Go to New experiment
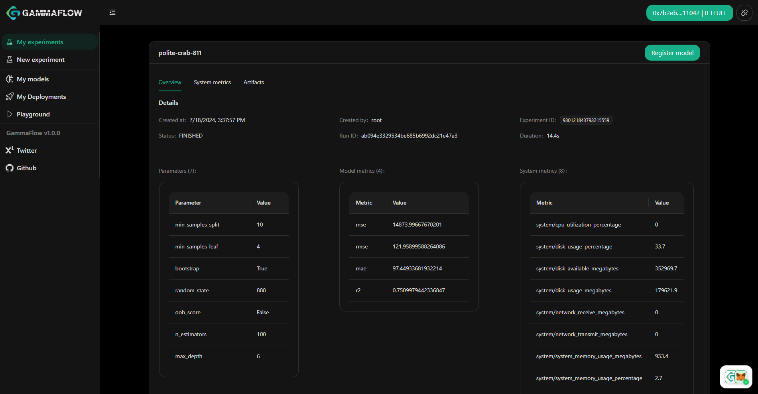Image resolution: width=758 pixels, height=394 pixels. [x=49, y=59]
